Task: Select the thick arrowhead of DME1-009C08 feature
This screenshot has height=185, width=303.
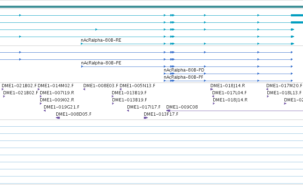Action: point(168,111)
